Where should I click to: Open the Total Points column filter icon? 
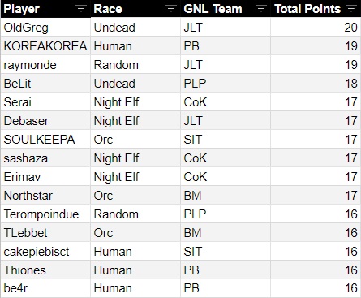(x=351, y=9)
